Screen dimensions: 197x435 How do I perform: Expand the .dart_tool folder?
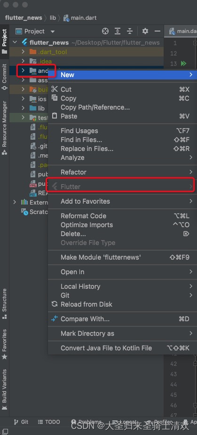(x=23, y=52)
